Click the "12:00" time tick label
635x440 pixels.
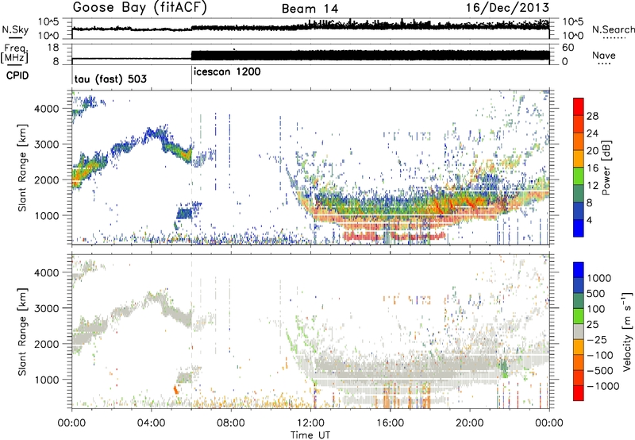[x=310, y=423]
